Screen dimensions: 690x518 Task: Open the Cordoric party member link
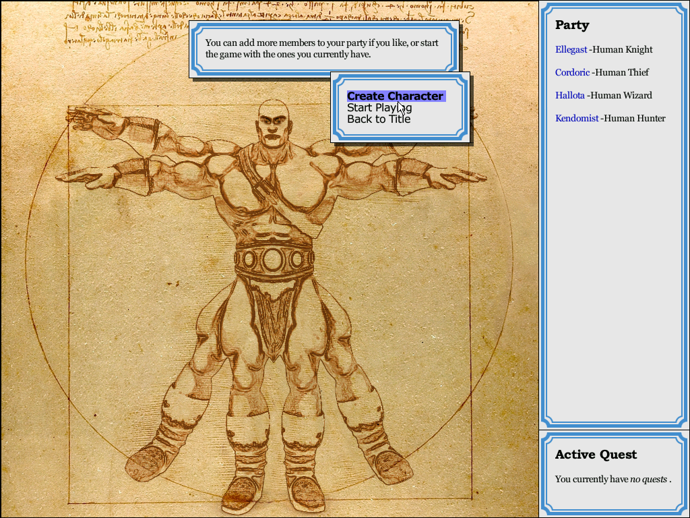coord(572,72)
